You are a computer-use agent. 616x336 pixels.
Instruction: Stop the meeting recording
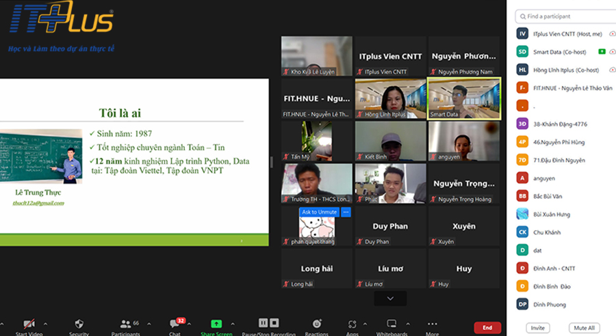coord(274,323)
